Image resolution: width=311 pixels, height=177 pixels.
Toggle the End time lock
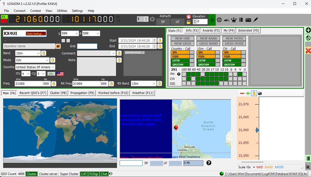point(160,46)
